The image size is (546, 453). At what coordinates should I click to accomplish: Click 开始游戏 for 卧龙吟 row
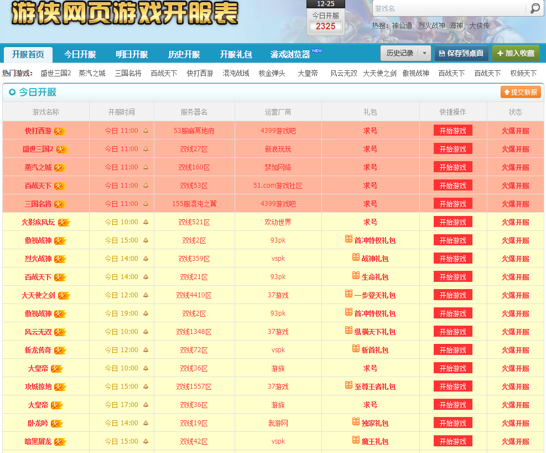(x=453, y=423)
